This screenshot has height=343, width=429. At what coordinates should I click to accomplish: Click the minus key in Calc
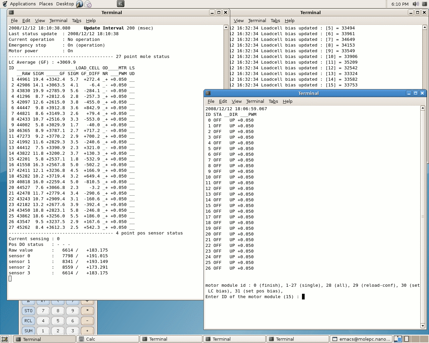(87, 321)
